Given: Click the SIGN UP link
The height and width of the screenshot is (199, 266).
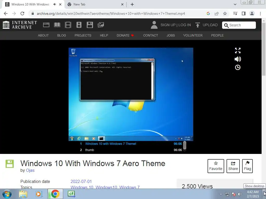Looking at the screenshot, I should [168, 25].
